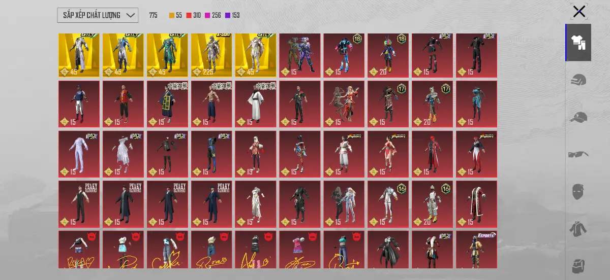Image resolution: width=610 pixels, height=280 pixels.
Task: Open the sunglasses category
Action: point(578,155)
